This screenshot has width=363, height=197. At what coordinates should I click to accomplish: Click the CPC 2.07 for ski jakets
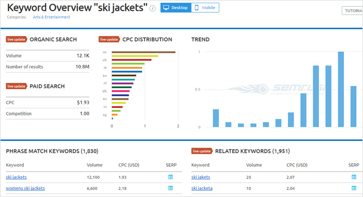290,177
